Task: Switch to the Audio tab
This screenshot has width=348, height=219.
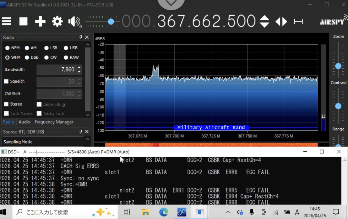Action: 25,122
